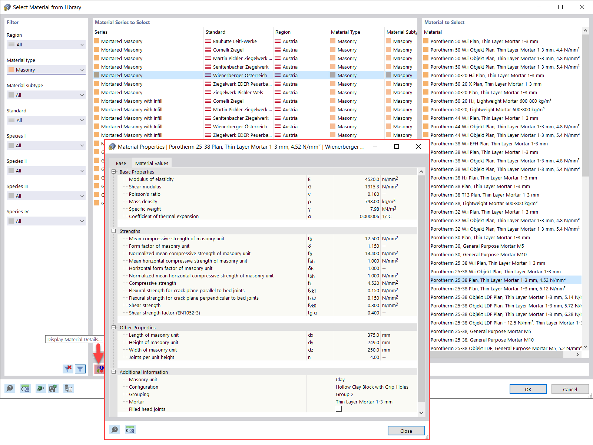
Task: Click Joints per unit height value 4.00
Action: [x=375, y=357]
